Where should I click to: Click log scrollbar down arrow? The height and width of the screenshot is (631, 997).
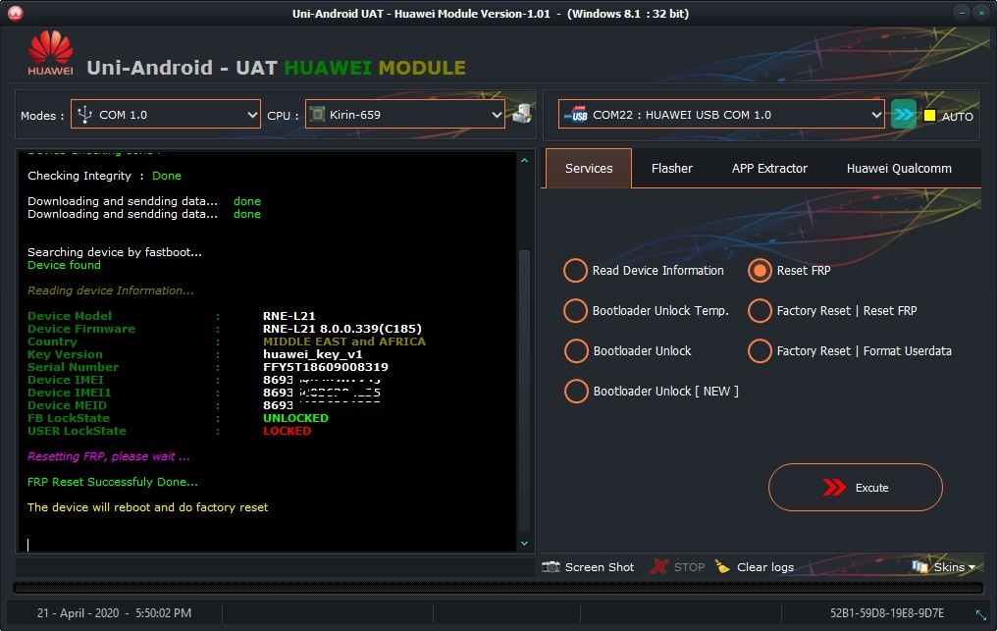pos(525,544)
